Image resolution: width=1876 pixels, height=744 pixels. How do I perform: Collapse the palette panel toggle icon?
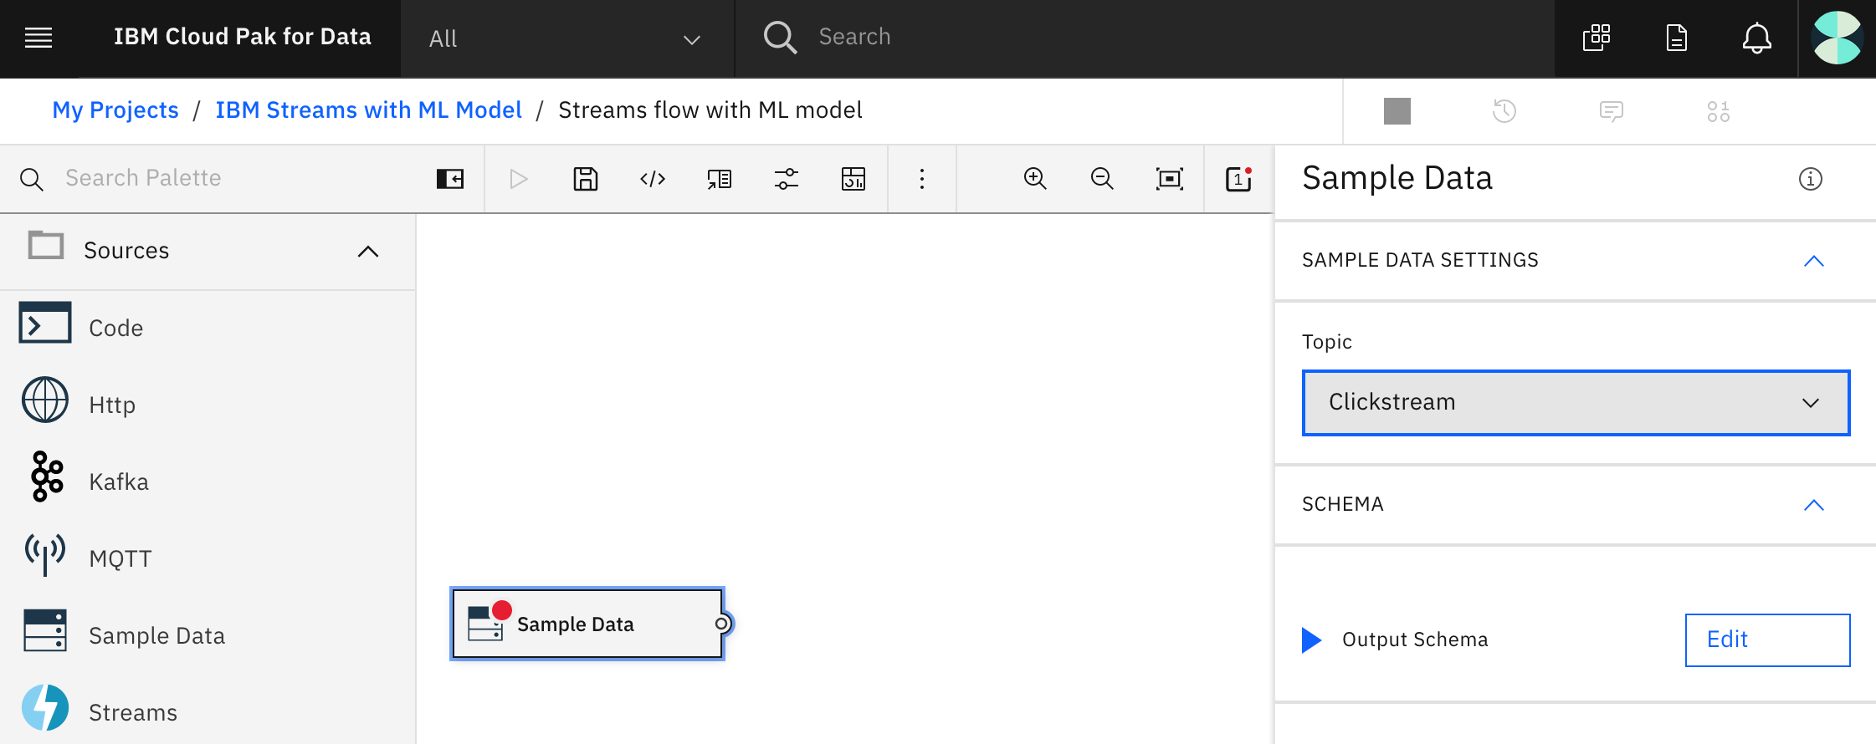pos(450,179)
